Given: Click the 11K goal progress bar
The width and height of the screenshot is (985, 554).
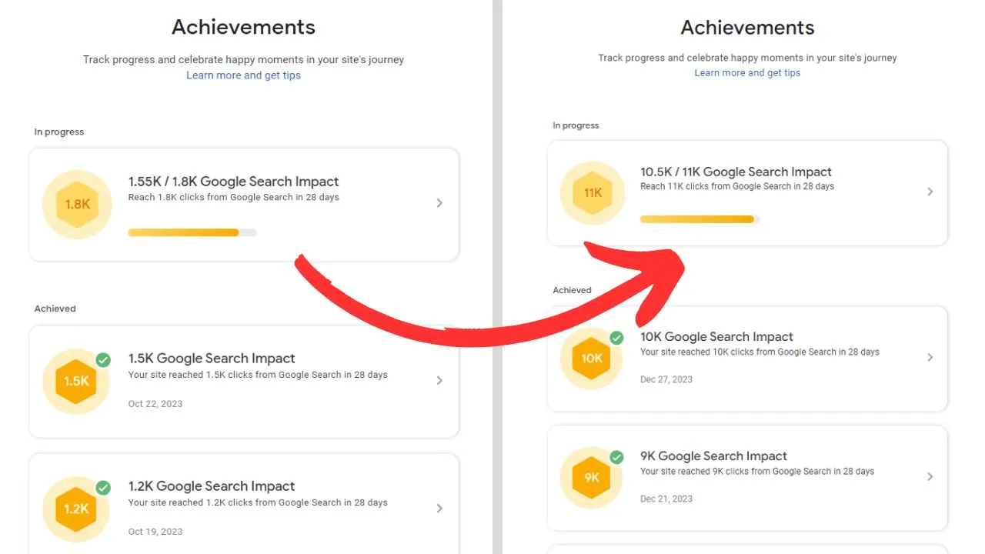Looking at the screenshot, I should click(x=700, y=219).
